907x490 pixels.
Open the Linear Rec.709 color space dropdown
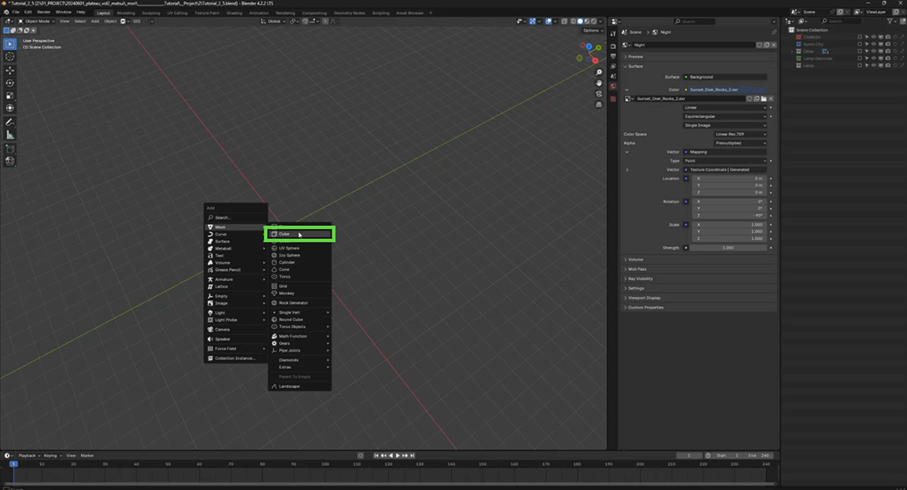click(740, 134)
